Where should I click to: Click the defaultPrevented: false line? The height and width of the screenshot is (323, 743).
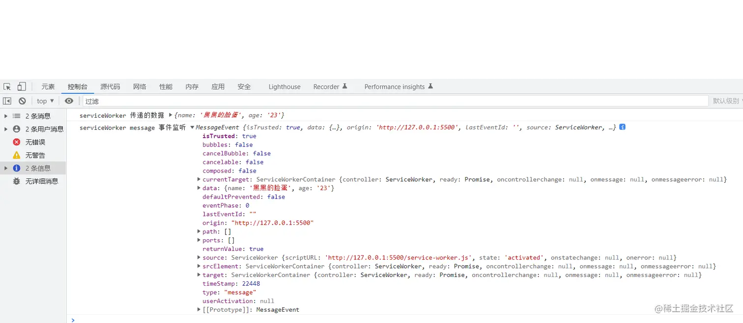coord(244,197)
